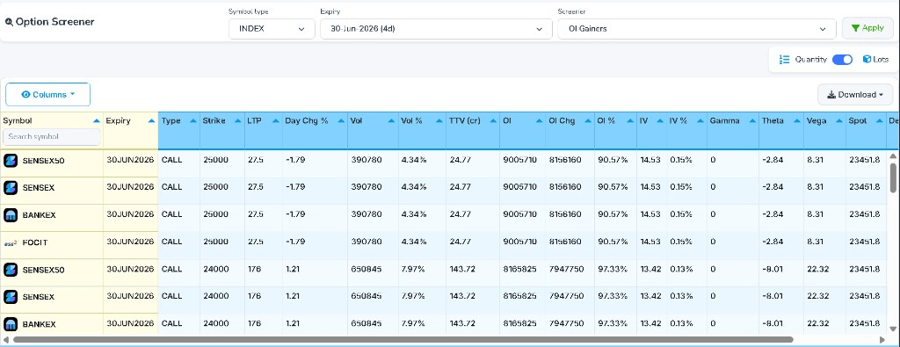Click the scroll-up arrow of the vertical scrollbar
This screenshot has height=347, width=900.
click(x=893, y=155)
